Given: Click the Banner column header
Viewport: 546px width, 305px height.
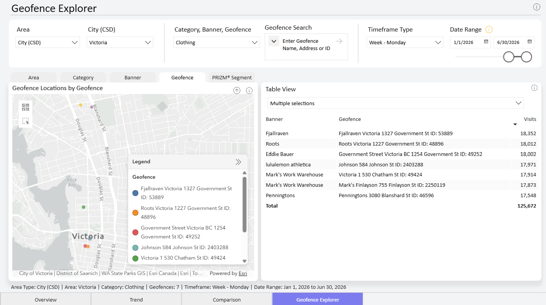Looking at the screenshot, I should click(x=274, y=119).
